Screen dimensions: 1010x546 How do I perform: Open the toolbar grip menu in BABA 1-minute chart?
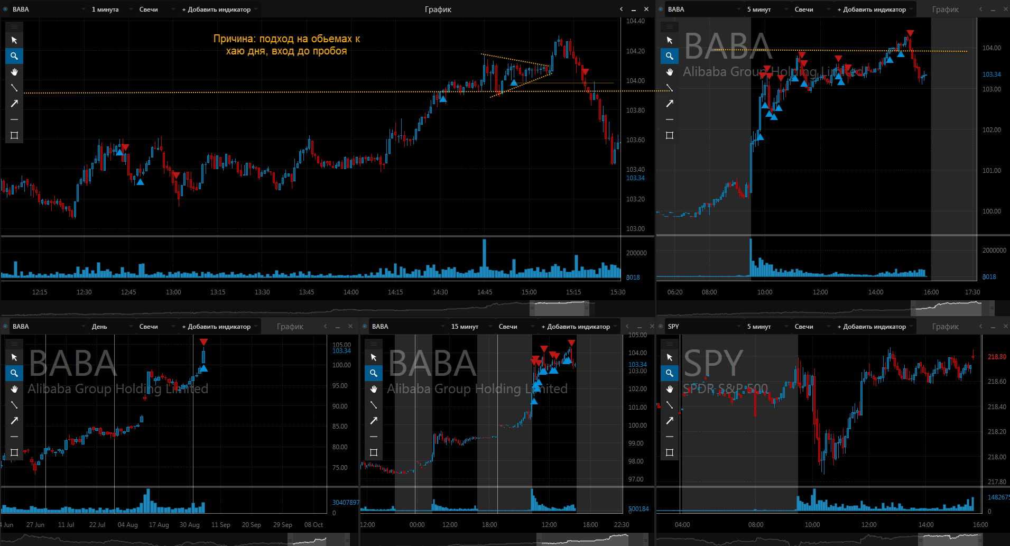coord(14,26)
